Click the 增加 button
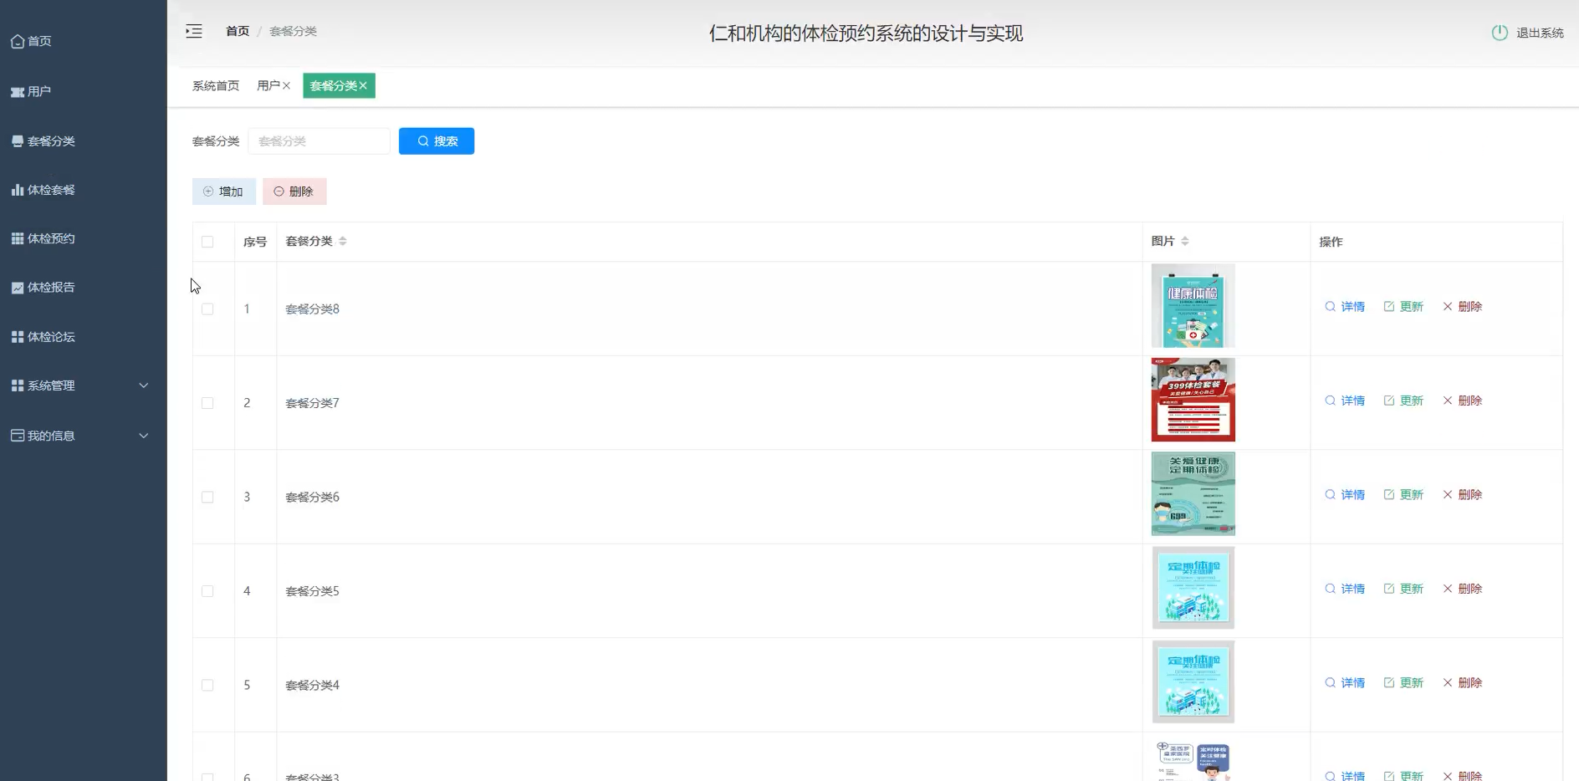This screenshot has height=781, width=1579. click(224, 191)
